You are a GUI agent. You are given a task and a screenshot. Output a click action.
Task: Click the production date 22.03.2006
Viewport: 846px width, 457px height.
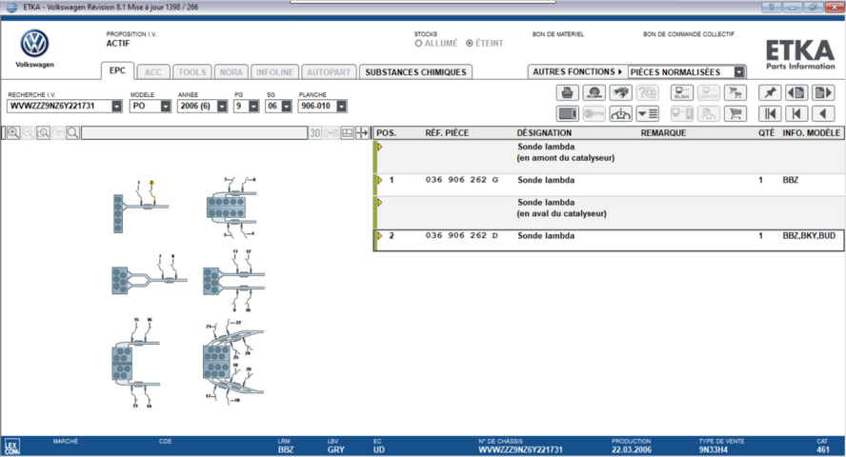pos(632,449)
